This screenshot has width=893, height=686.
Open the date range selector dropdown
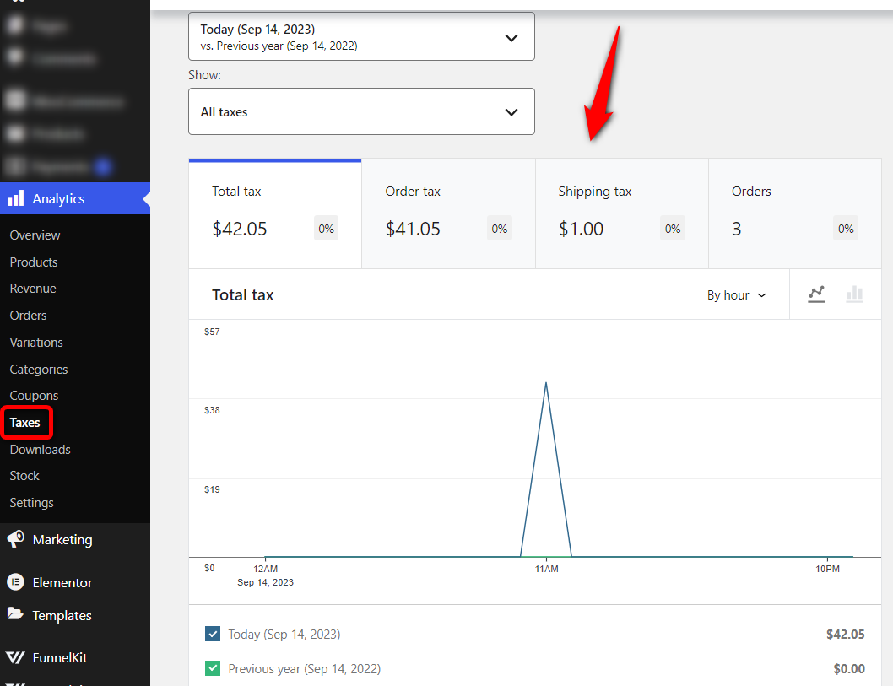361,36
